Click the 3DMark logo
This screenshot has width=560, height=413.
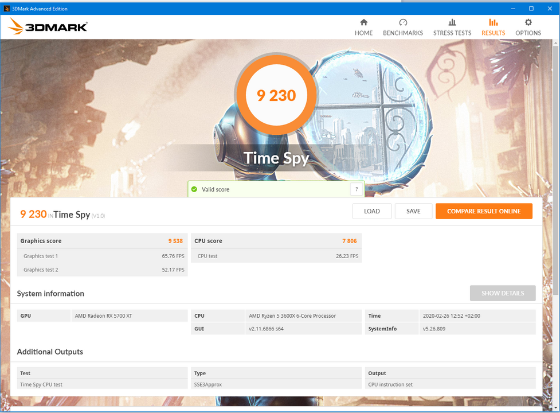(x=48, y=26)
